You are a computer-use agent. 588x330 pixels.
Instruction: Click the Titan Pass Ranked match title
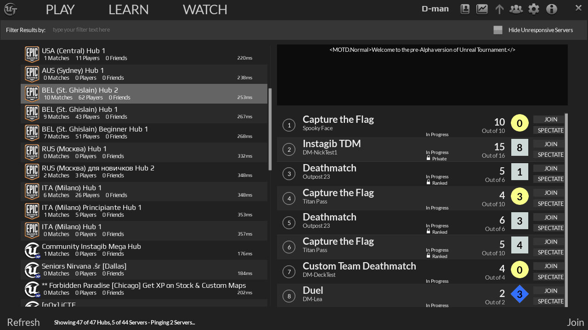(x=338, y=241)
